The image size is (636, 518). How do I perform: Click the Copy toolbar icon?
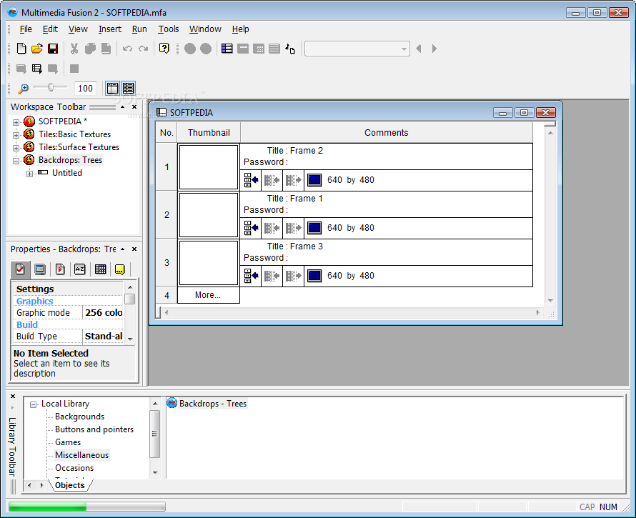click(x=90, y=49)
